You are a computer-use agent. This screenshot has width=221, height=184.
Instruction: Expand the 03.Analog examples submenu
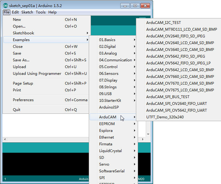(113, 53)
